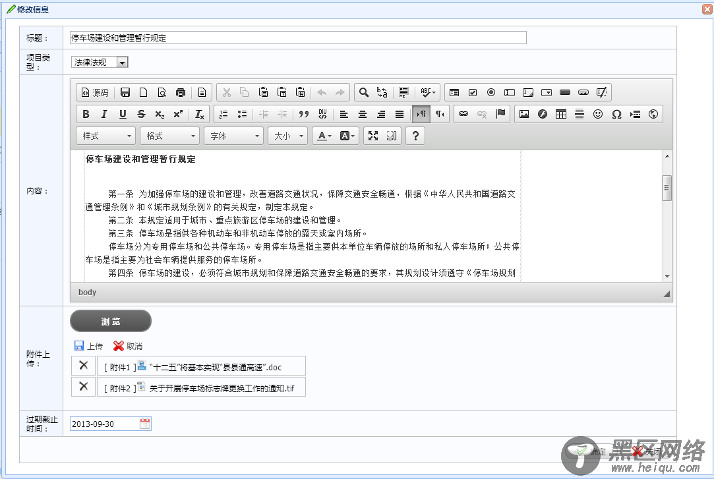714x479 pixels.
Task: Click the 浏览 browse button
Action: pyautogui.click(x=111, y=321)
